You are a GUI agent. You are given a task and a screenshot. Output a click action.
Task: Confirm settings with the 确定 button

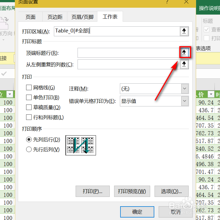click(137, 212)
